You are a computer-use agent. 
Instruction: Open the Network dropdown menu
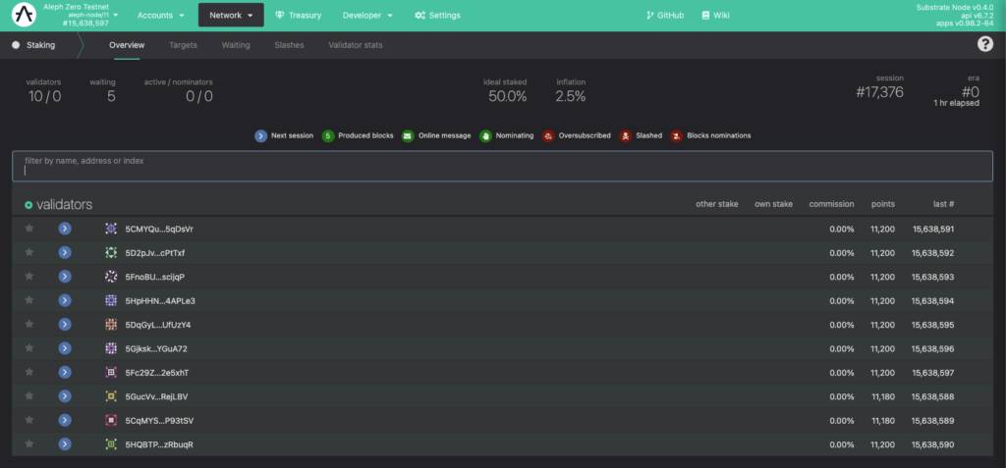point(231,15)
